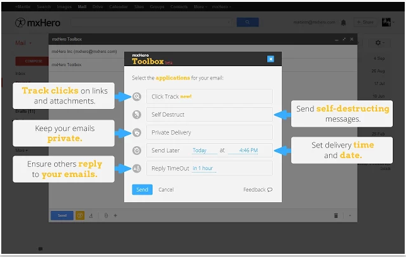Click Cancel in the Toolbox dialog
The height and width of the screenshot is (257, 406).
tap(166, 190)
